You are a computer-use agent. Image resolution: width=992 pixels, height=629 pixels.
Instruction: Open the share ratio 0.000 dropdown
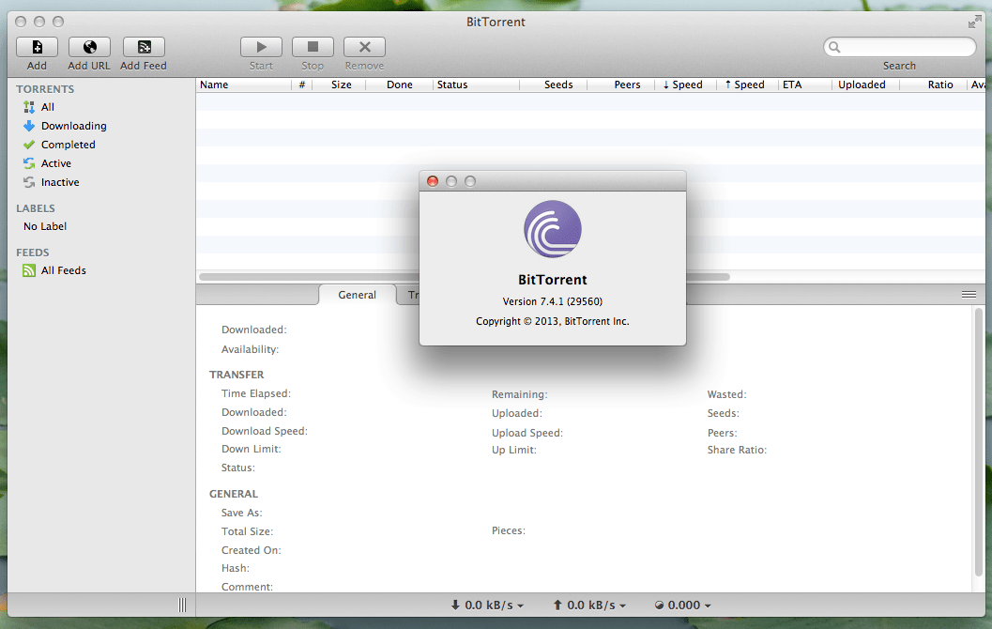click(682, 605)
